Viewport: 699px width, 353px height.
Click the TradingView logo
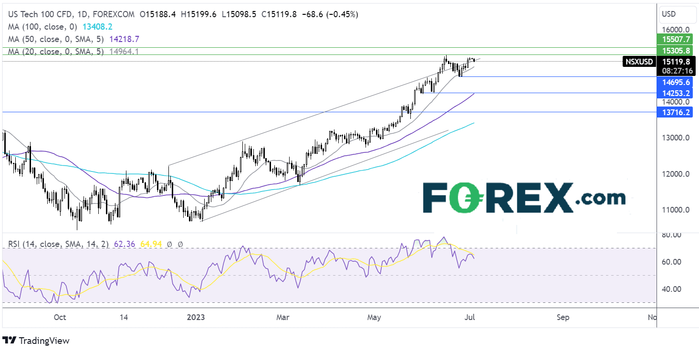point(36,341)
